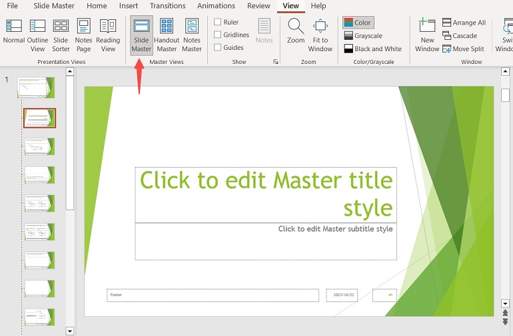This screenshot has height=336, width=513.
Task: Enable the Gridlines checkbox
Action: pos(218,35)
